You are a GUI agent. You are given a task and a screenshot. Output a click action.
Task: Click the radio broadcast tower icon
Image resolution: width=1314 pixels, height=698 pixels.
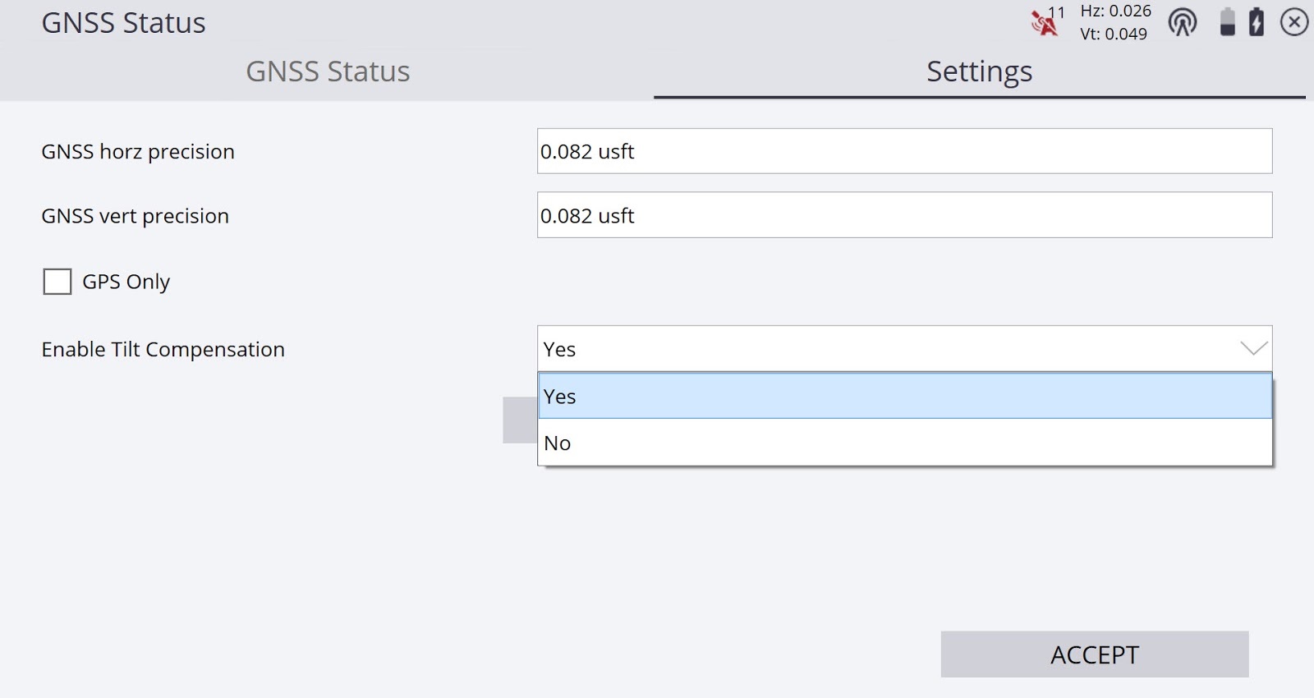[1183, 22]
